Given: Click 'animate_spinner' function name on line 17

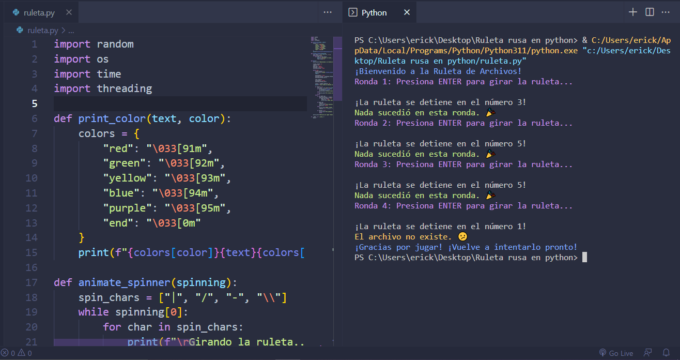Looking at the screenshot, I should point(125,282).
